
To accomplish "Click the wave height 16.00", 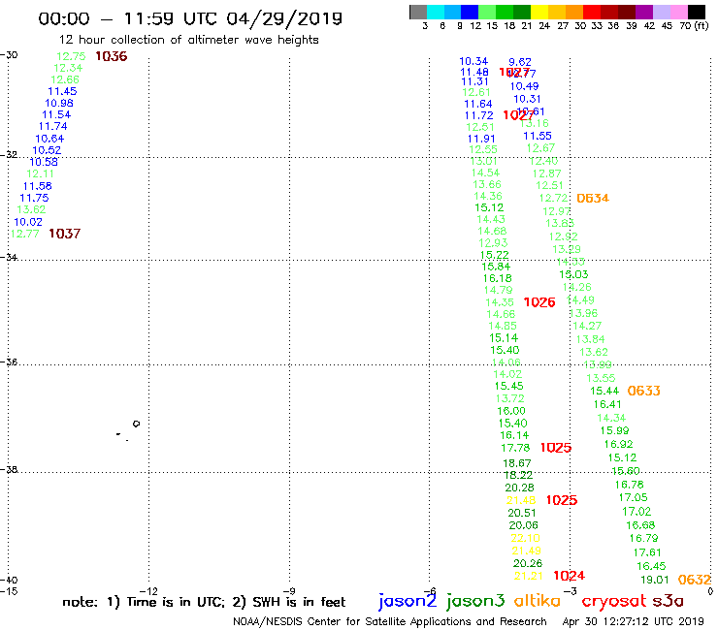I will [x=511, y=411].
